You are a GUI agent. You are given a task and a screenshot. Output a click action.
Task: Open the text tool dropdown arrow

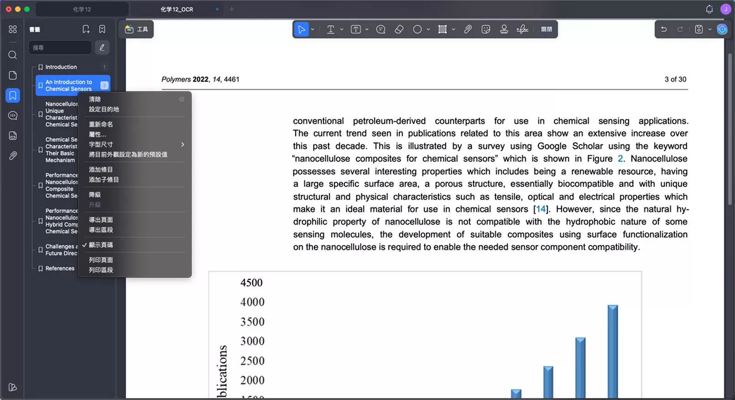(x=341, y=29)
